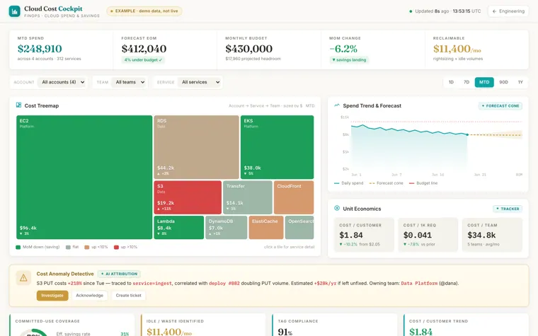Select the MTD time range
This screenshot has width=538, height=336.
(484, 82)
